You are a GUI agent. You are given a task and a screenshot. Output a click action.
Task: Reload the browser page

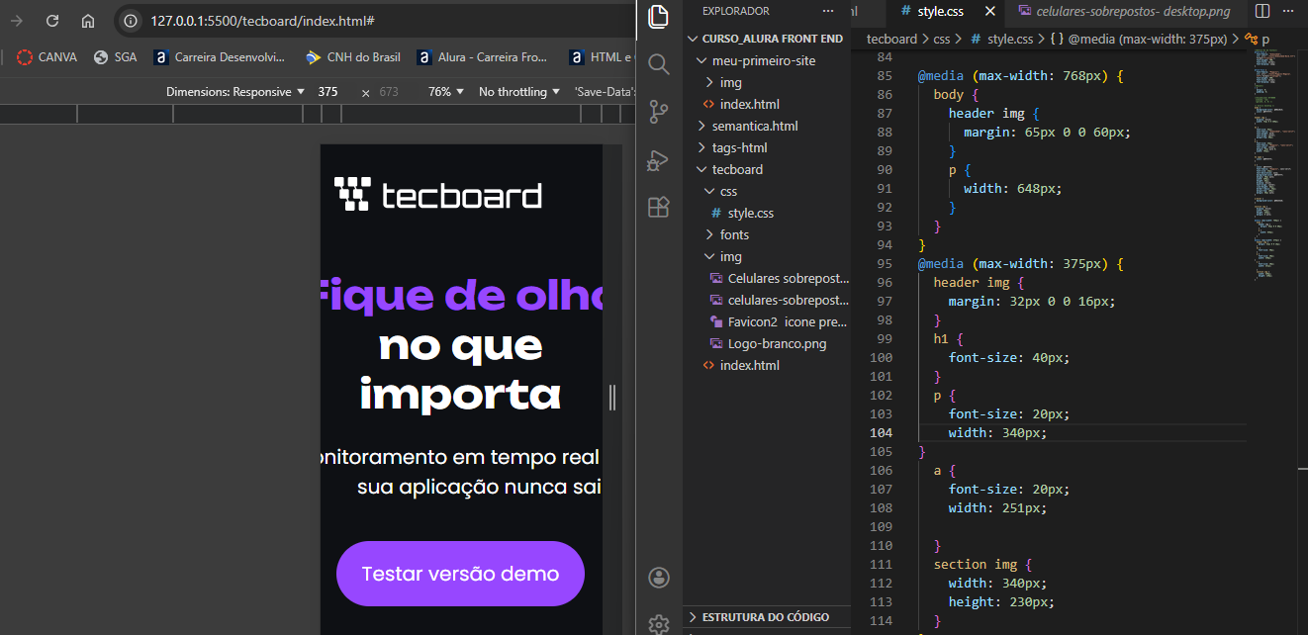pos(52,21)
